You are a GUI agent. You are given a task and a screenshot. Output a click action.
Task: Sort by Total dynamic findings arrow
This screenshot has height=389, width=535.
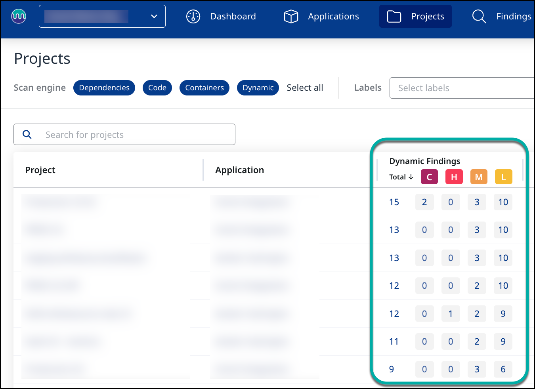pyautogui.click(x=411, y=177)
